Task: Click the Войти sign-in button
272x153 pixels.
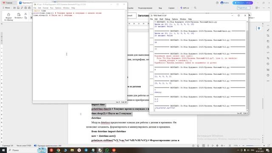Action: pyautogui.click(x=225, y=3)
